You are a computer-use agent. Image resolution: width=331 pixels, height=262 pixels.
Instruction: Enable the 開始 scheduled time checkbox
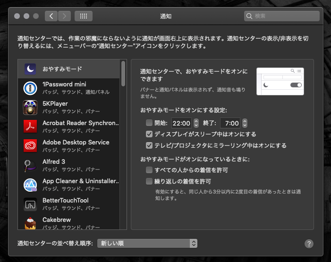coord(149,123)
